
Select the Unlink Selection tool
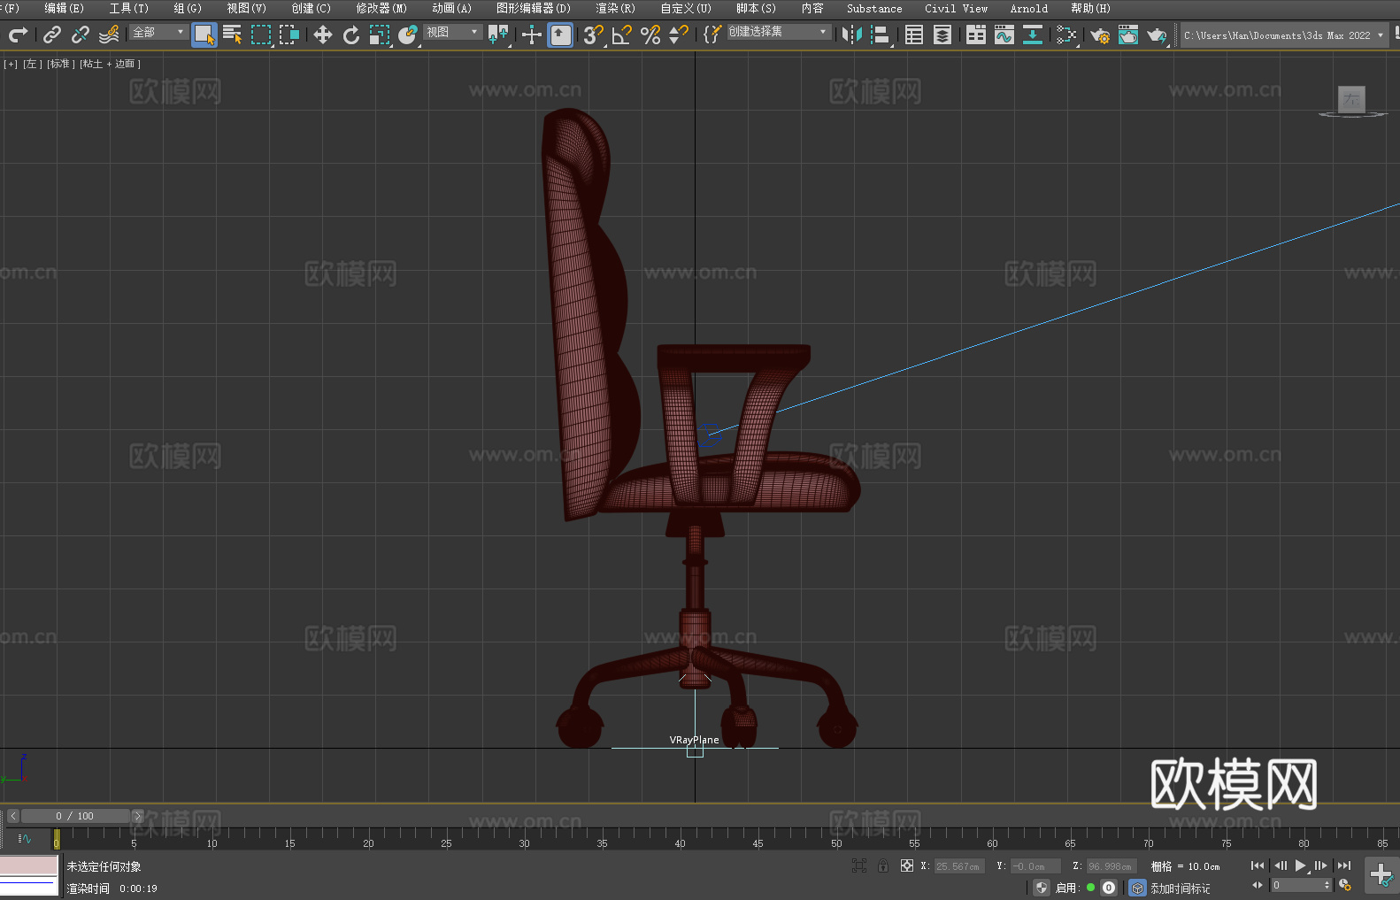click(x=81, y=35)
